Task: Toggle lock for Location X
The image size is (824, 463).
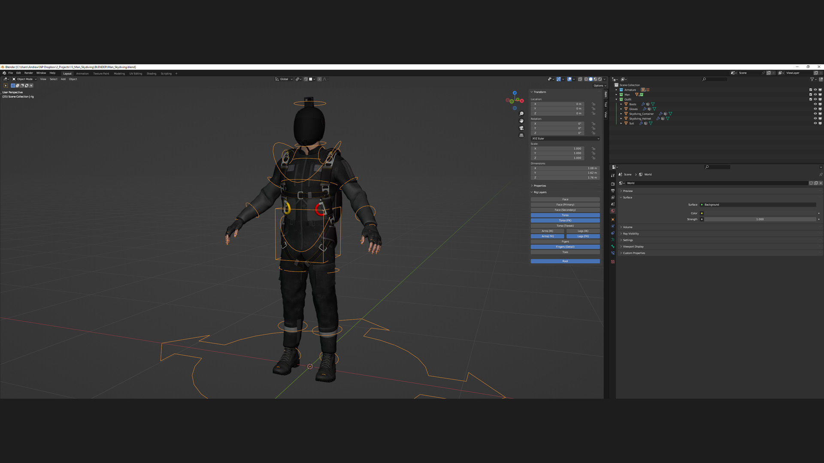Action: click(x=594, y=104)
